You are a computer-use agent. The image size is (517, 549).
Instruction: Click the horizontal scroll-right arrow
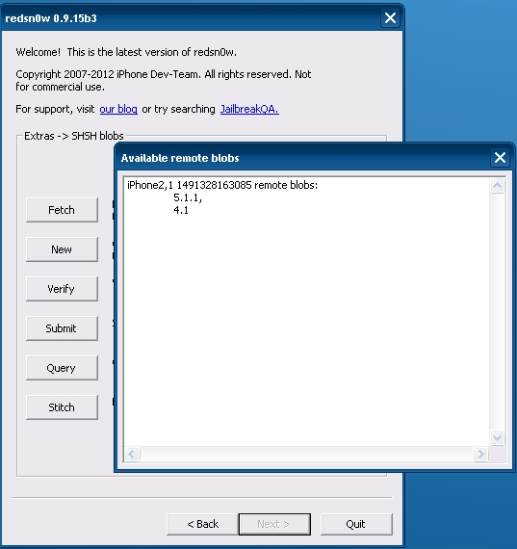tap(480, 454)
